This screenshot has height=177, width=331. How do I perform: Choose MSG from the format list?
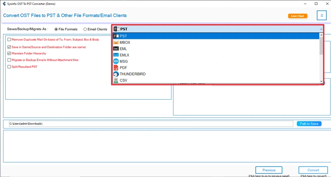coord(216,61)
